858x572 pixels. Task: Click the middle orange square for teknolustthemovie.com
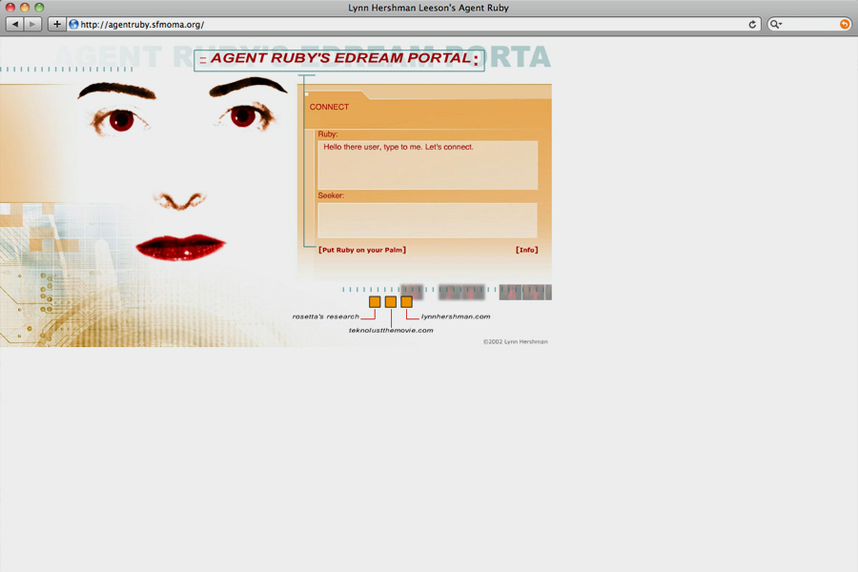click(391, 301)
